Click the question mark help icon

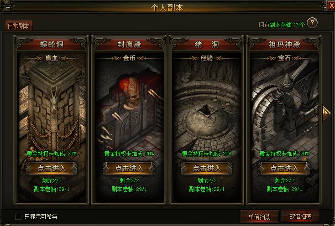pyautogui.click(x=312, y=23)
